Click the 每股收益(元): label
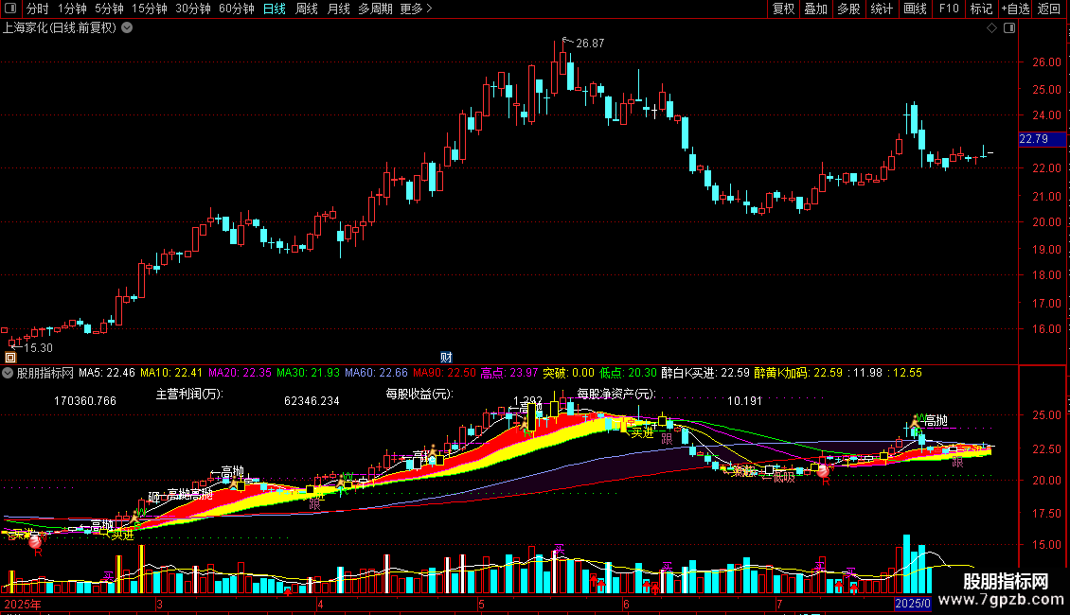The width and height of the screenshot is (1070, 615). pos(419,395)
